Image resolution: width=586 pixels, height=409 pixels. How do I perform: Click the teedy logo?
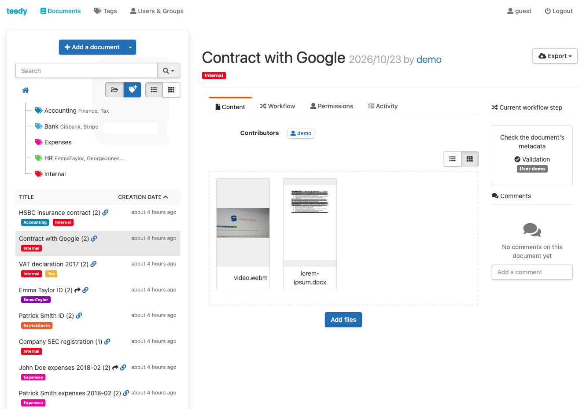pyautogui.click(x=17, y=11)
